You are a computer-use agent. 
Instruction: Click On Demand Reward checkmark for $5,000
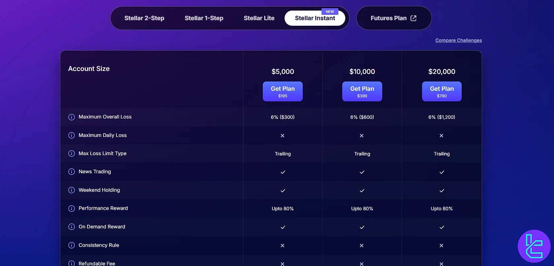pos(283,227)
